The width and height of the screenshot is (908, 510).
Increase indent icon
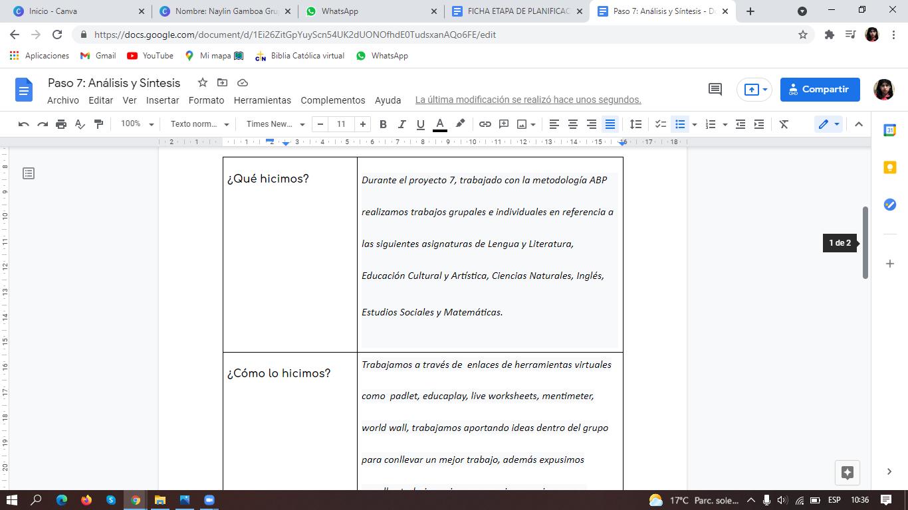click(x=759, y=124)
